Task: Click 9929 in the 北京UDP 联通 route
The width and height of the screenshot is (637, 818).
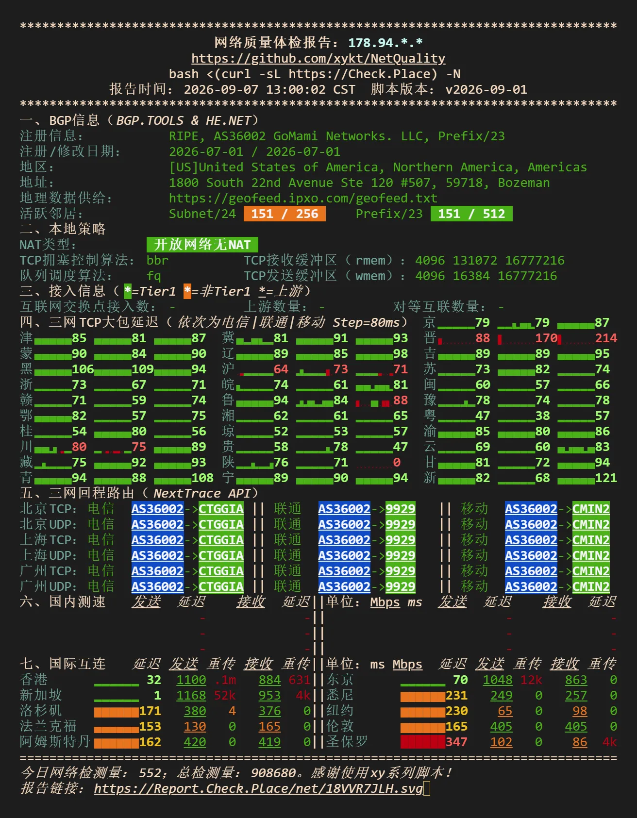Action: [x=401, y=524]
